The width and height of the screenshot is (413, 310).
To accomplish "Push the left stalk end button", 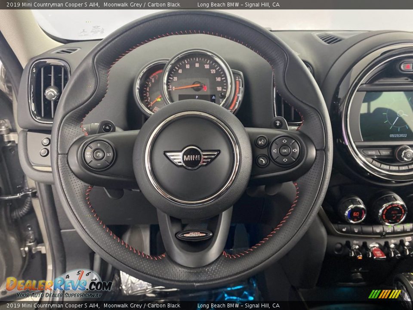I will click(x=107, y=127).
